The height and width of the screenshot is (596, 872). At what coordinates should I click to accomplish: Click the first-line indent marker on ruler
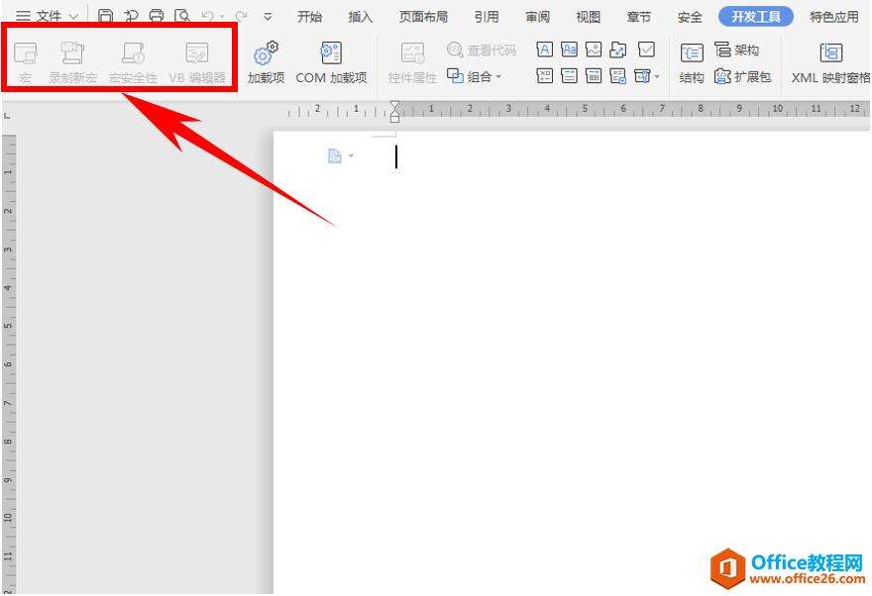394,105
